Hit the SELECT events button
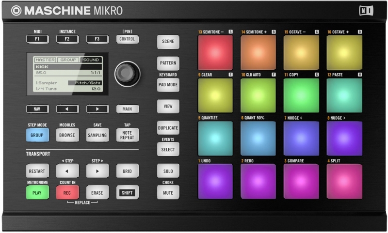 coord(168,149)
